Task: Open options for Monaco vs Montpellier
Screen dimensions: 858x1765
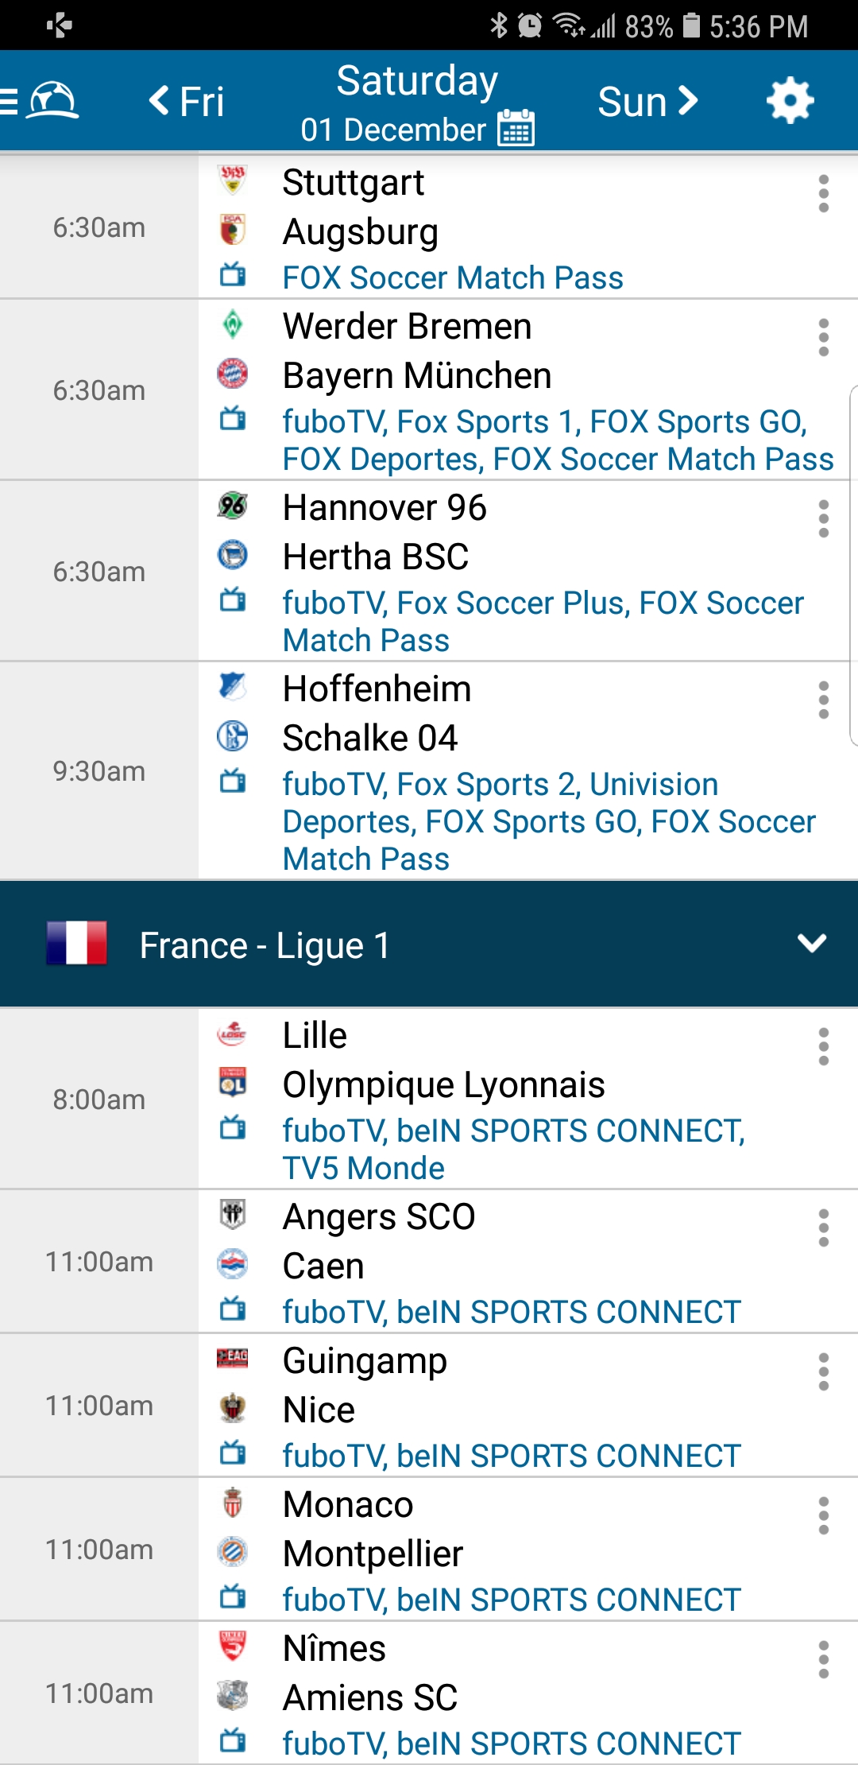Action: pos(823,1516)
